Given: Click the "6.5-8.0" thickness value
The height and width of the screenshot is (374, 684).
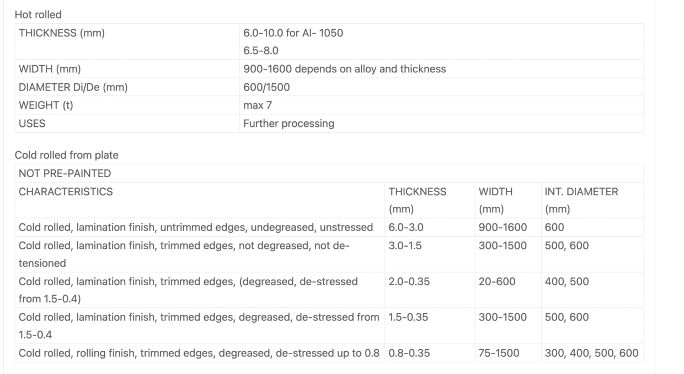Looking at the screenshot, I should coord(261,51).
